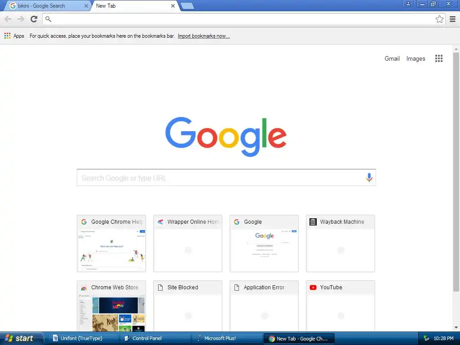Switch to Control Panel taskbar window

[x=155, y=338]
